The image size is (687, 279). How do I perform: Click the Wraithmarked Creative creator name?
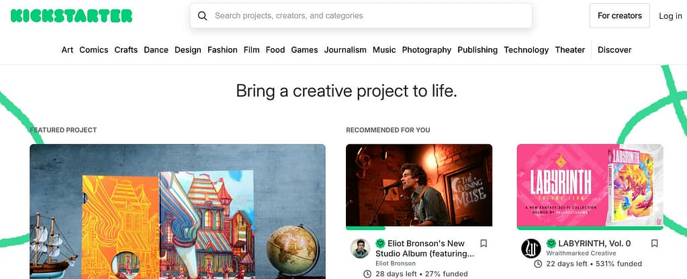click(x=581, y=254)
